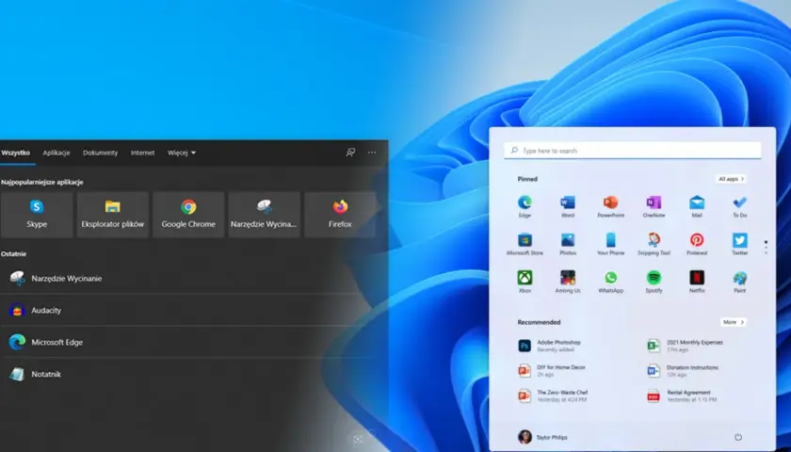The image size is (791, 452).
Task: Open the DIY for Home Decor presentation
Action: tap(552, 371)
